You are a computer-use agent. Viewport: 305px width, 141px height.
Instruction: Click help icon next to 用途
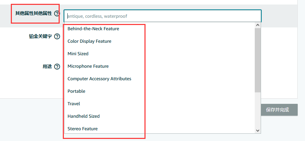point(57,67)
